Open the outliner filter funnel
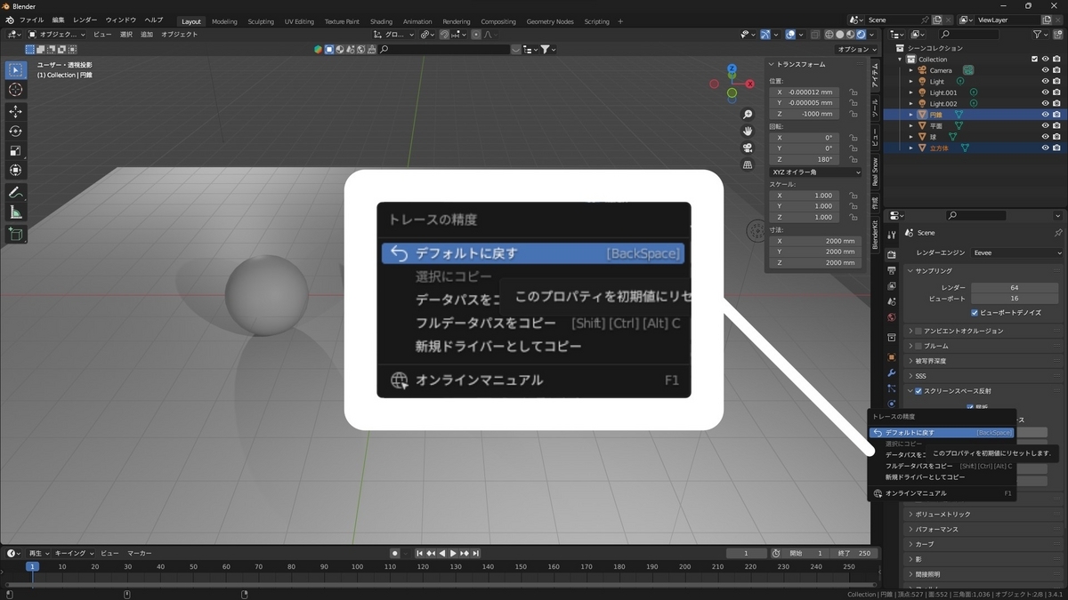1068x600 pixels. pos(1039,34)
